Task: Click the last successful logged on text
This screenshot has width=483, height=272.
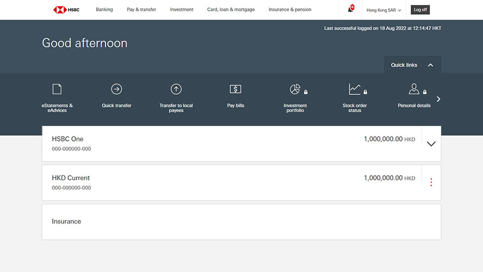Action: 382,28
